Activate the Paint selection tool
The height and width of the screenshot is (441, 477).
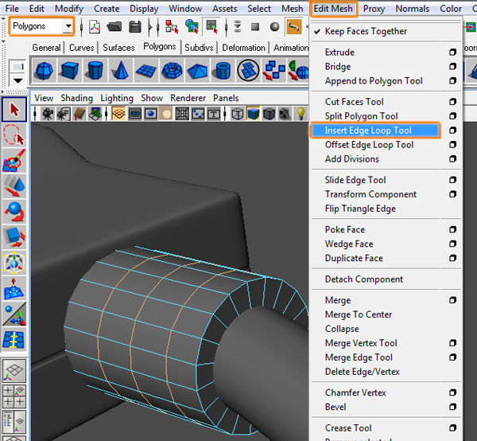point(14,160)
